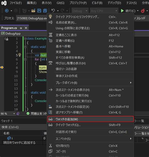Choose 値のソースの追跡 menu item

90,69
